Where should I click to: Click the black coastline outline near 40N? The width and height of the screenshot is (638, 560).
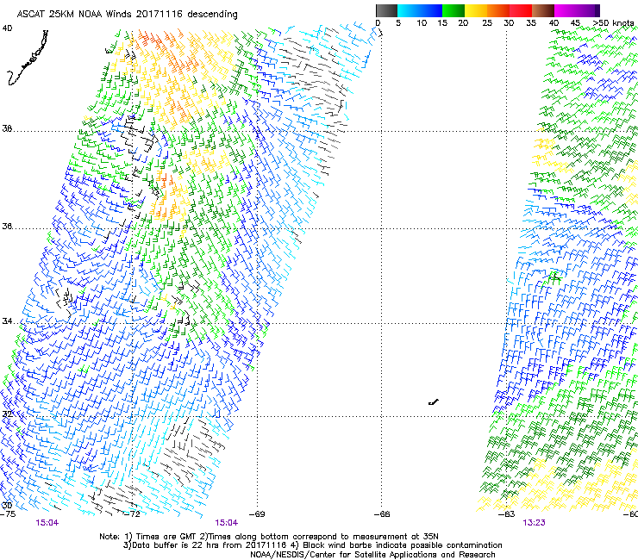coord(28,58)
